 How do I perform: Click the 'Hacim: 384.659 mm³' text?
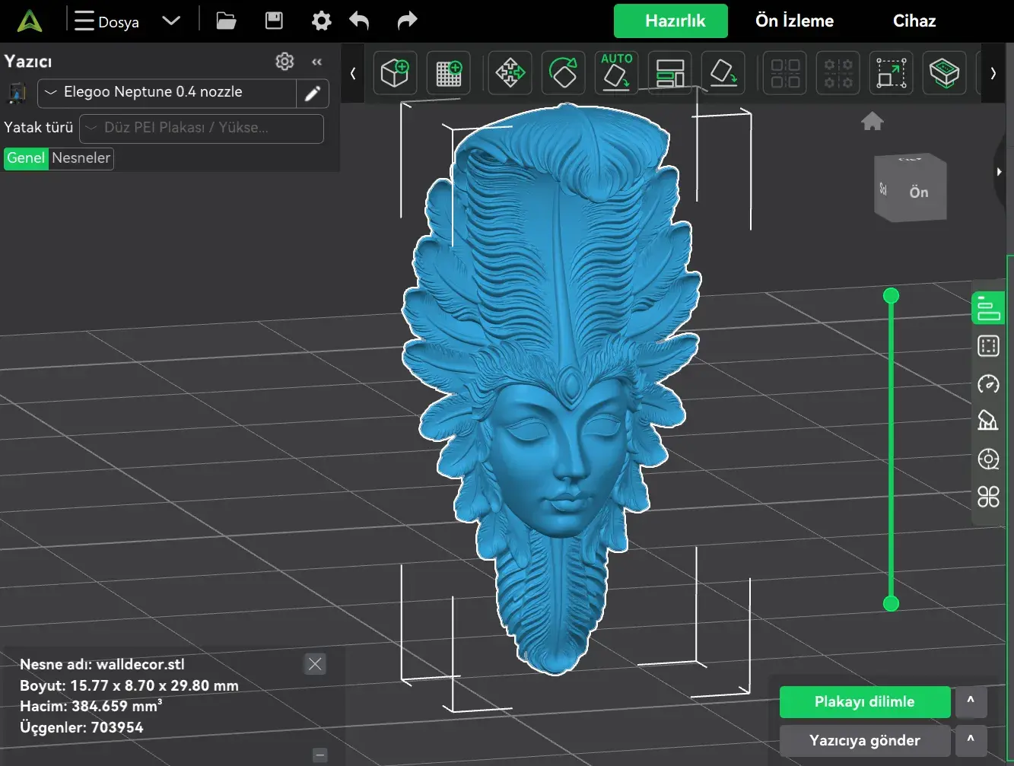coord(91,707)
